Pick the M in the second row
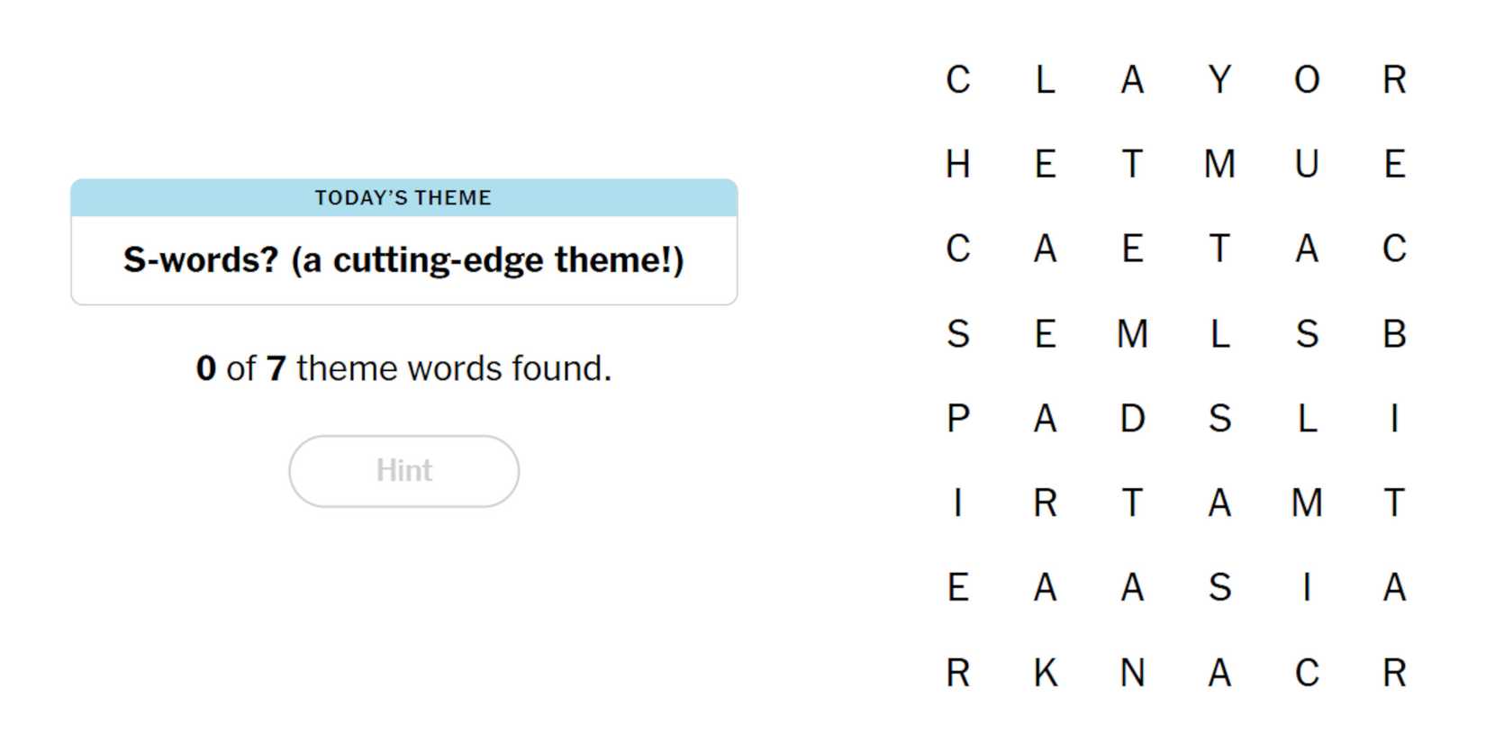 (x=1219, y=165)
